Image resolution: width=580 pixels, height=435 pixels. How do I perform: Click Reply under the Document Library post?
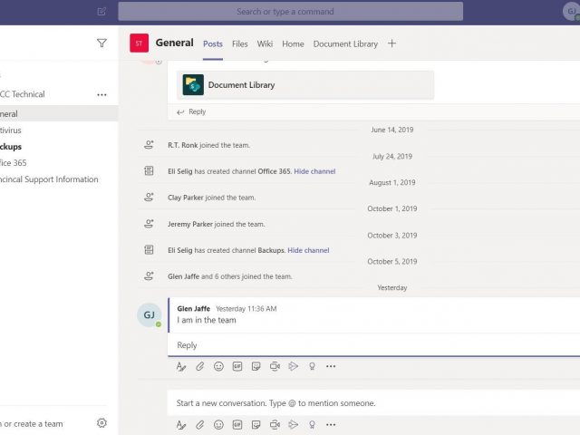(x=198, y=111)
